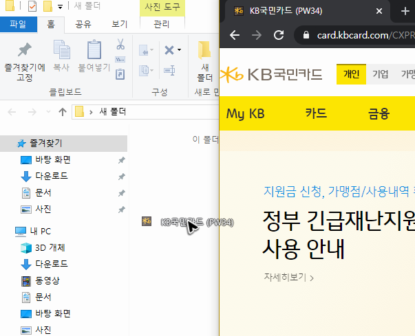Click the address bar showing 새 폴더

pos(145,112)
